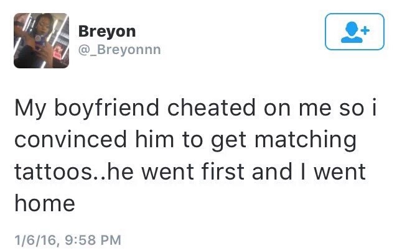Screen dimensions: 397x251
Task: Select the word 'convinced' in the tweet
Action: point(71,139)
